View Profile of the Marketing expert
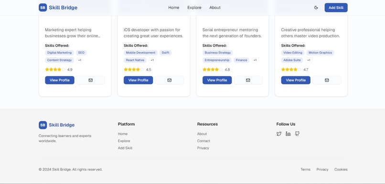Image resolution: width=385 pixels, height=184 pixels. 60,80
